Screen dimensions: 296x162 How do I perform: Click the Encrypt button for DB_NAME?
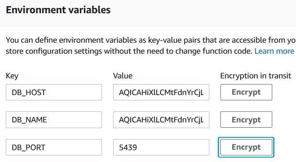pos(246,120)
